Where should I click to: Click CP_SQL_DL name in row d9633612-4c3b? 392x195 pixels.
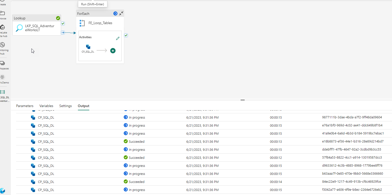[x=46, y=166]
